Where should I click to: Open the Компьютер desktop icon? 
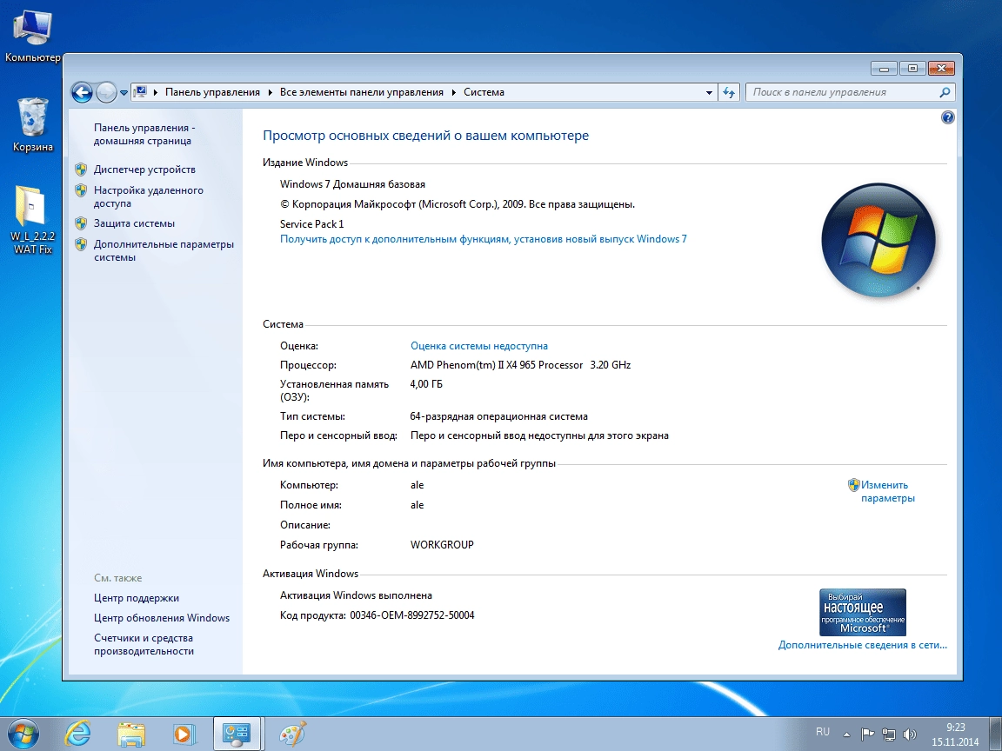tap(32, 37)
